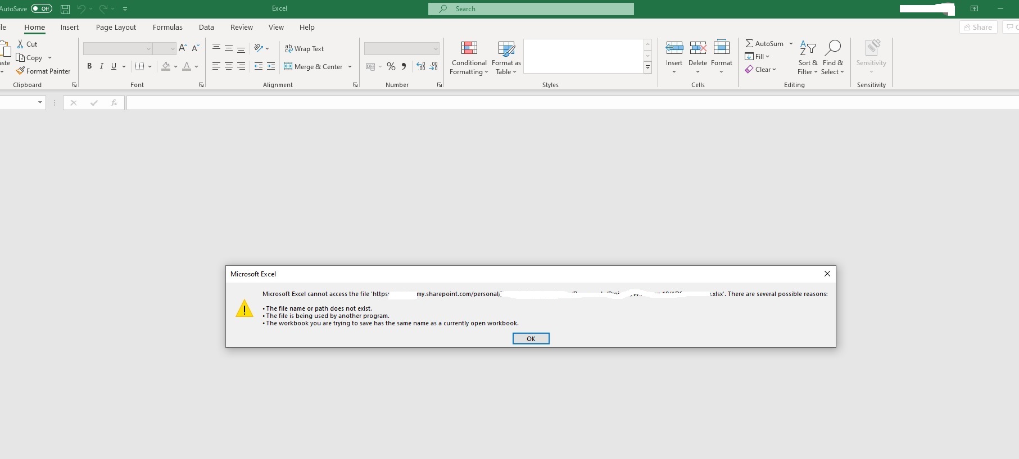Click the Accounting Number Format icon

click(370, 66)
